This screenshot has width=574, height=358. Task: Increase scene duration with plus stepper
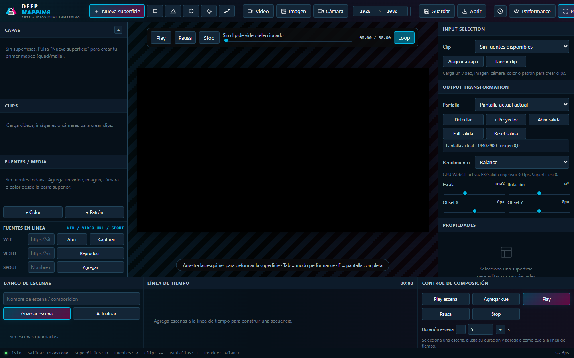[x=501, y=329]
